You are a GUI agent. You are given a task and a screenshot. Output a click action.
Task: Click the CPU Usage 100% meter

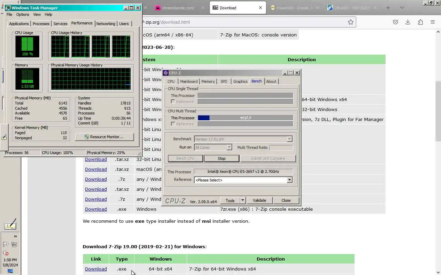(x=27, y=47)
